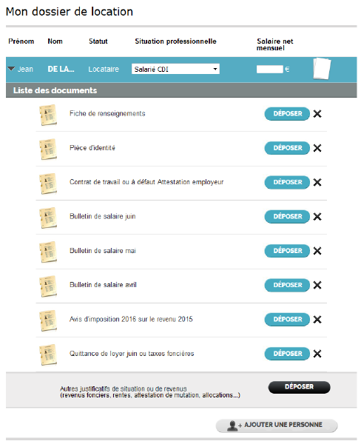Collapse Jean's row using the triangle arrow
The height and width of the screenshot is (444, 361).
pyautogui.click(x=11, y=69)
